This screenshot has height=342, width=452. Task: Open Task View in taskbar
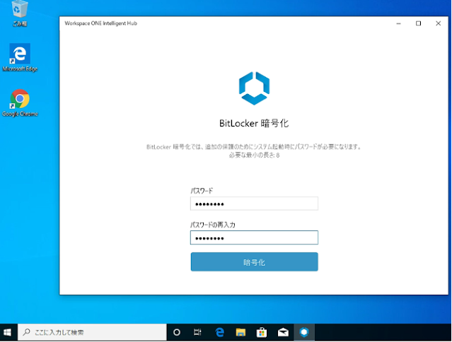coord(197,333)
